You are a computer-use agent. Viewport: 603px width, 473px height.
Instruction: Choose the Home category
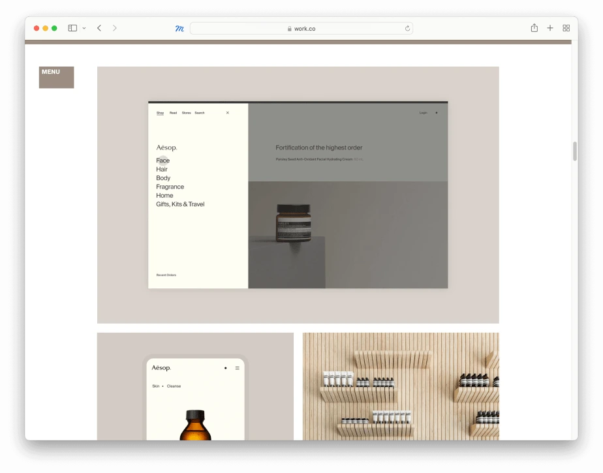(164, 195)
